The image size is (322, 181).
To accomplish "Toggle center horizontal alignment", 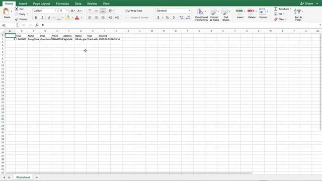I will [x=96, y=18].
